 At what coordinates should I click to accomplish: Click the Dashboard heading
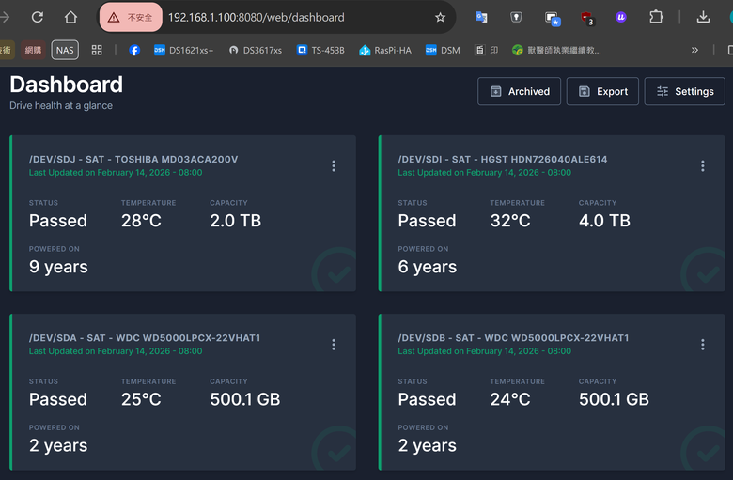point(66,85)
